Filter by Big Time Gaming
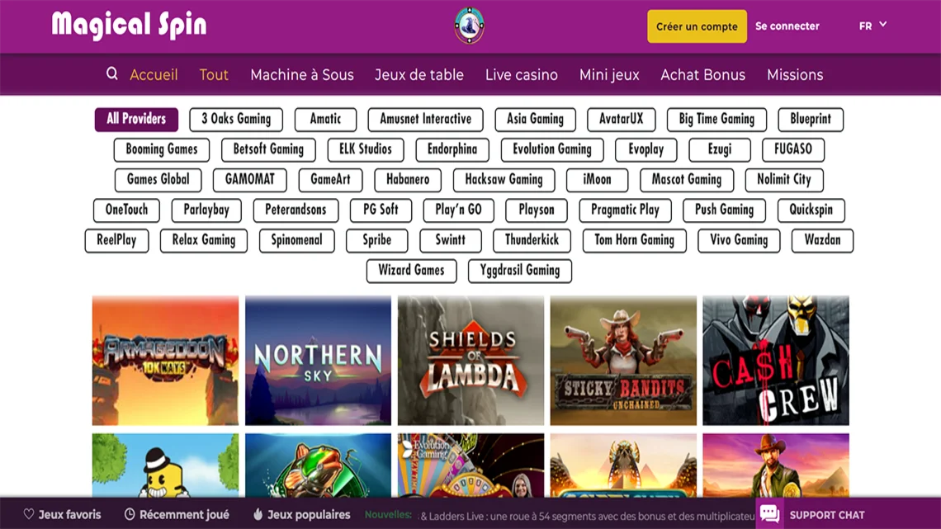941x529 pixels. pyautogui.click(x=716, y=119)
